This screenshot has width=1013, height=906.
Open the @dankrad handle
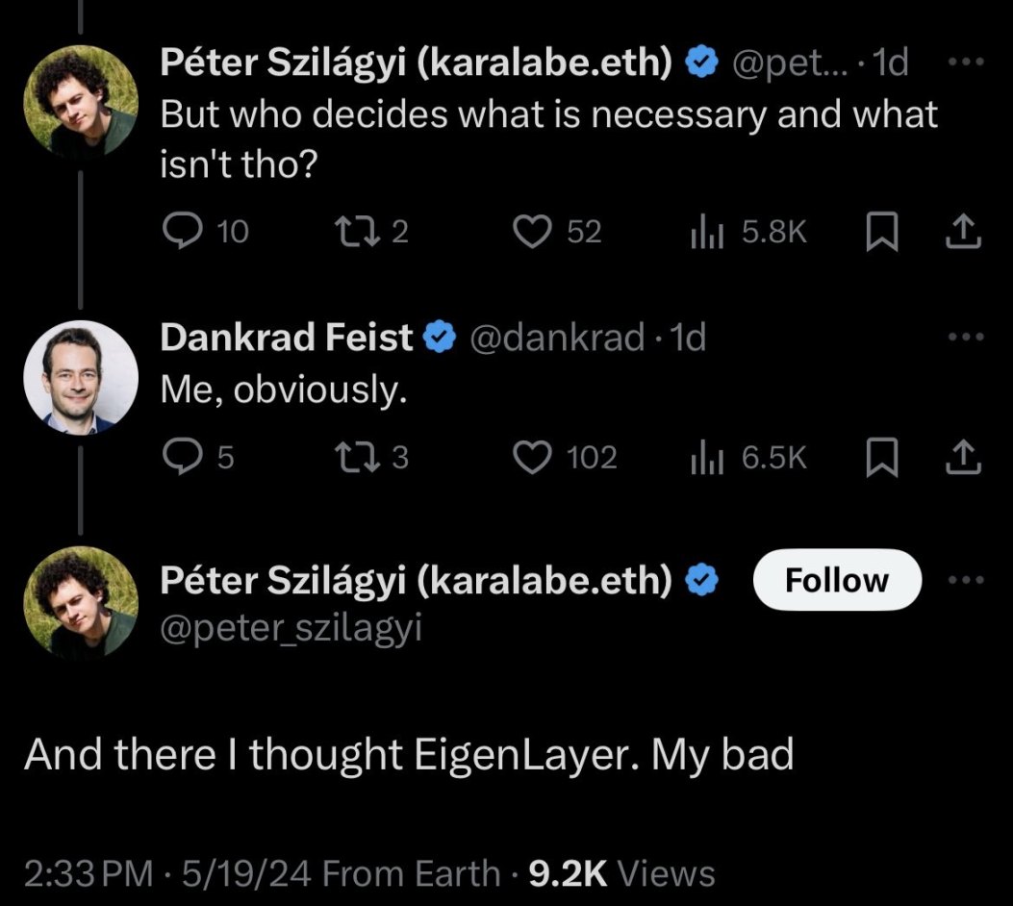(x=556, y=338)
